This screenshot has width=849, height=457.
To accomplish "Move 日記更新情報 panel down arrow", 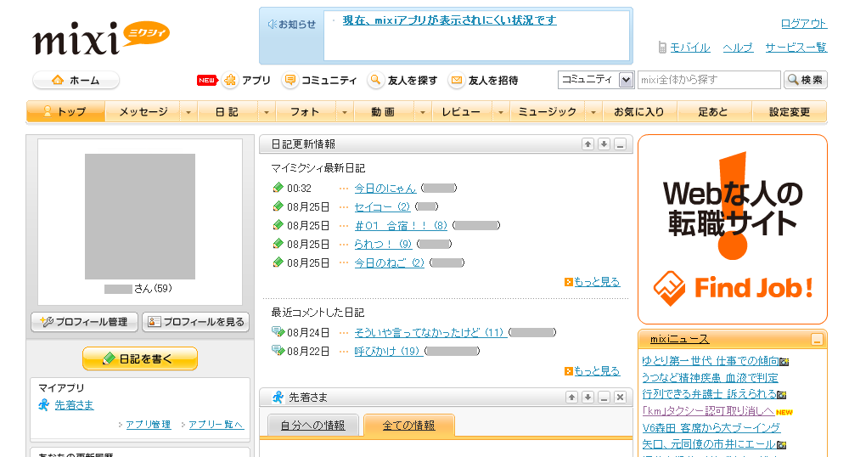I will click(x=604, y=144).
